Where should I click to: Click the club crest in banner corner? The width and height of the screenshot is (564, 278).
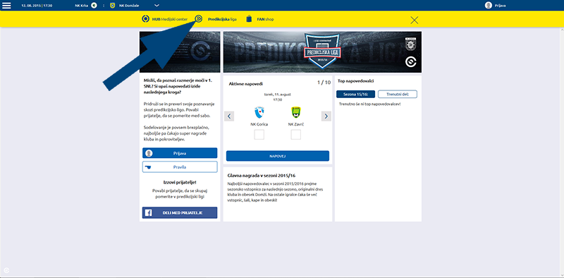click(x=411, y=44)
